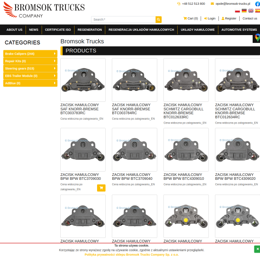This screenshot has height=260, width=260.
Task: Open REGENERATION menu item
Action: pyautogui.click(x=90, y=29)
